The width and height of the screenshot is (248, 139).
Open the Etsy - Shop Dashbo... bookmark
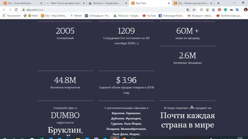[x=54, y=15]
